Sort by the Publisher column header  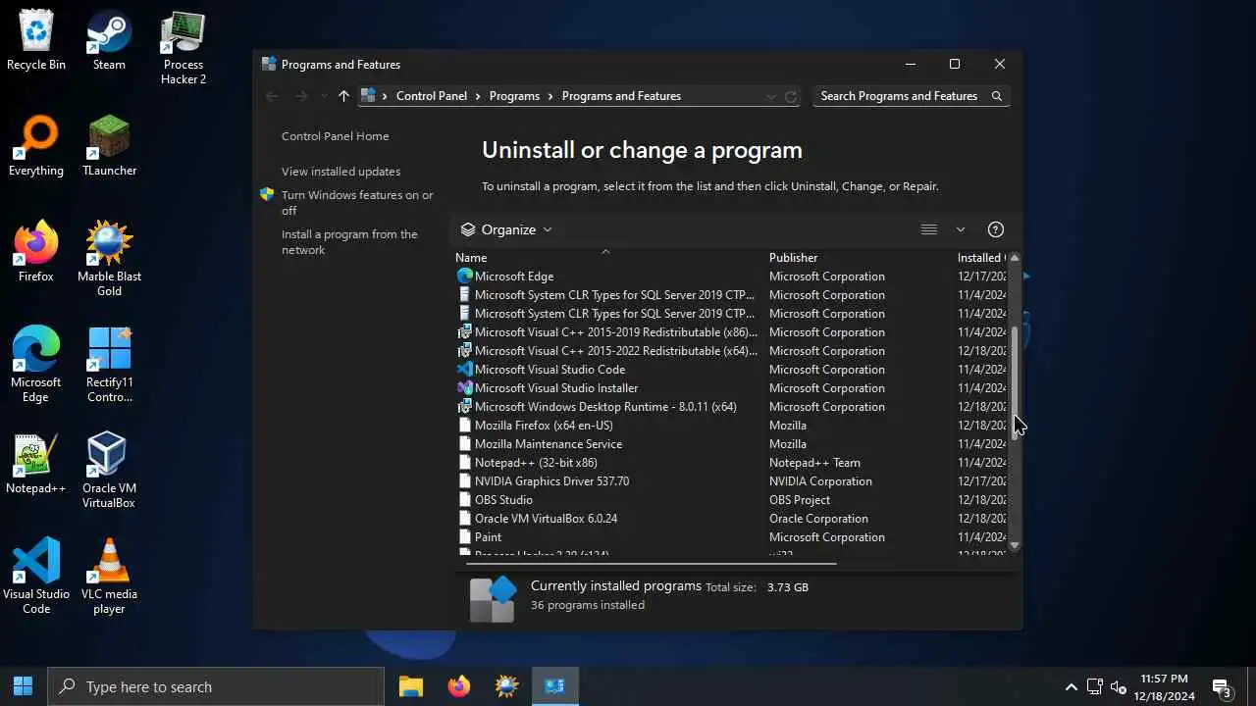tap(860, 258)
